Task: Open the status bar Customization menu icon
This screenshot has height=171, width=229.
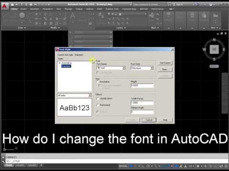Action: (226, 166)
